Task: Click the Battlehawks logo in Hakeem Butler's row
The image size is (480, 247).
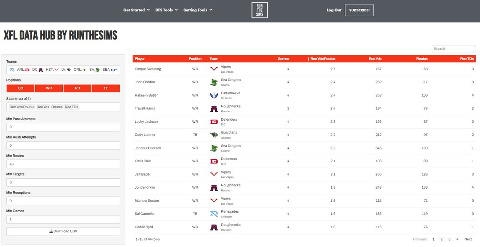Action: click(213, 95)
